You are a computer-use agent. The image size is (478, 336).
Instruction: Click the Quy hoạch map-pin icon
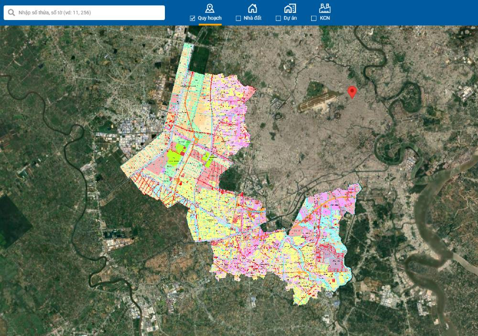click(x=209, y=8)
